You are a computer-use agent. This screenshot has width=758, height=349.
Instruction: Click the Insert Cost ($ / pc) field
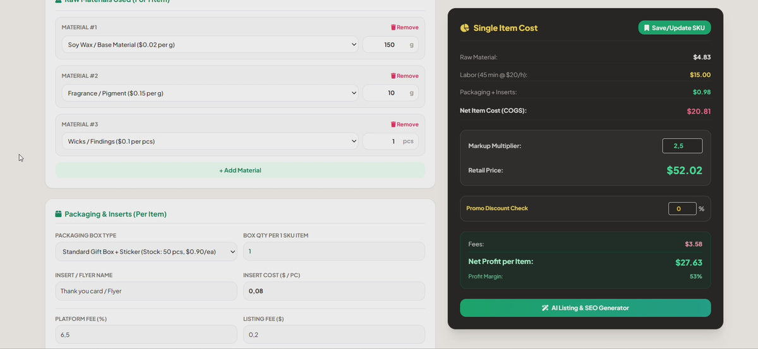point(334,291)
